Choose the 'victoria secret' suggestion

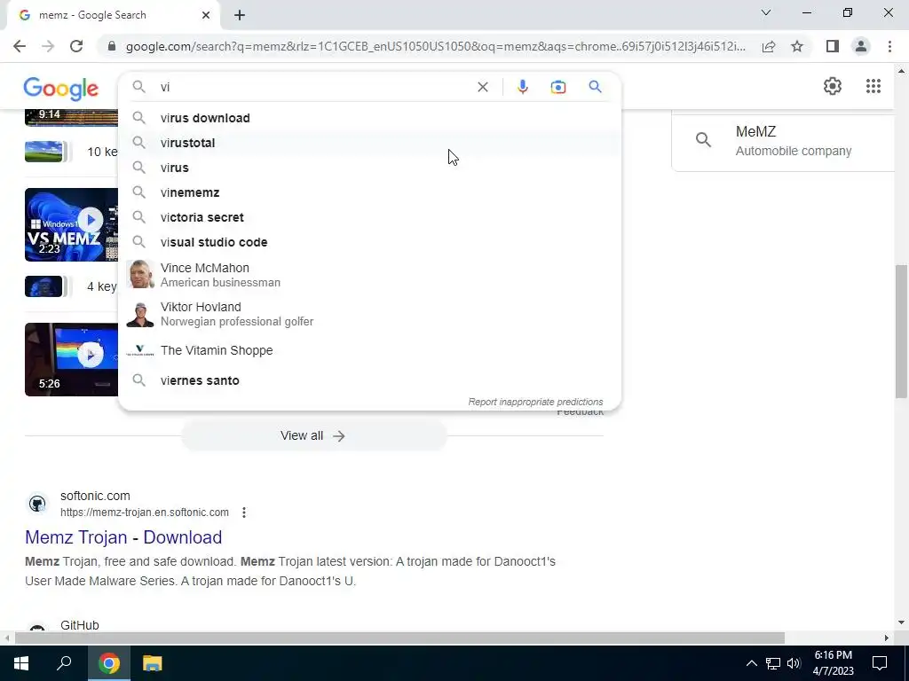tap(370, 218)
